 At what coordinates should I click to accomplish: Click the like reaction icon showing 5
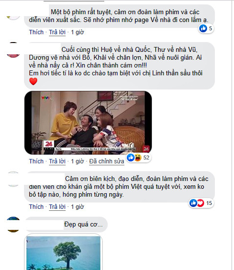point(203,28)
